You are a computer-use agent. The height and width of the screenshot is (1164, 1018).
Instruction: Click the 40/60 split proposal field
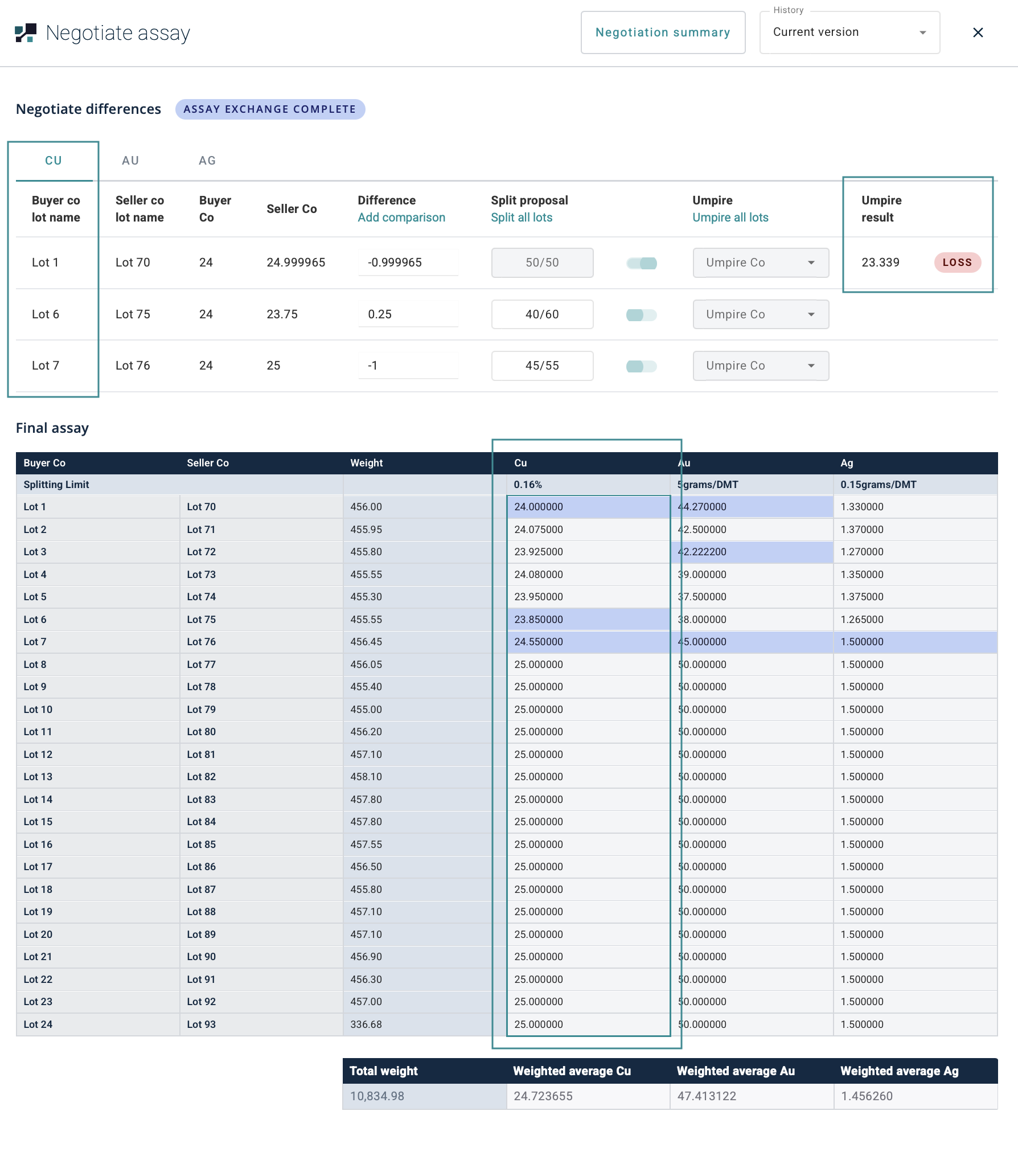tap(542, 314)
